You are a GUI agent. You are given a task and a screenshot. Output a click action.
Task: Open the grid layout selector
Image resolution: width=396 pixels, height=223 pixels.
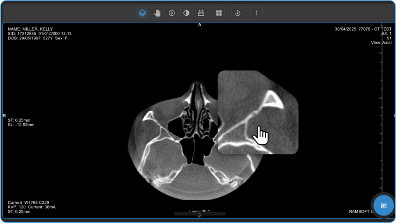[219, 13]
